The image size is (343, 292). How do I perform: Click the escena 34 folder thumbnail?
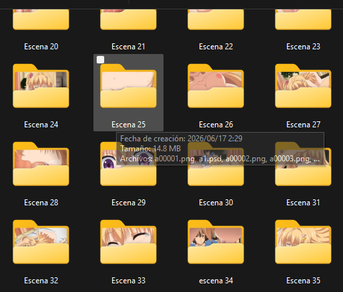tap(216, 242)
